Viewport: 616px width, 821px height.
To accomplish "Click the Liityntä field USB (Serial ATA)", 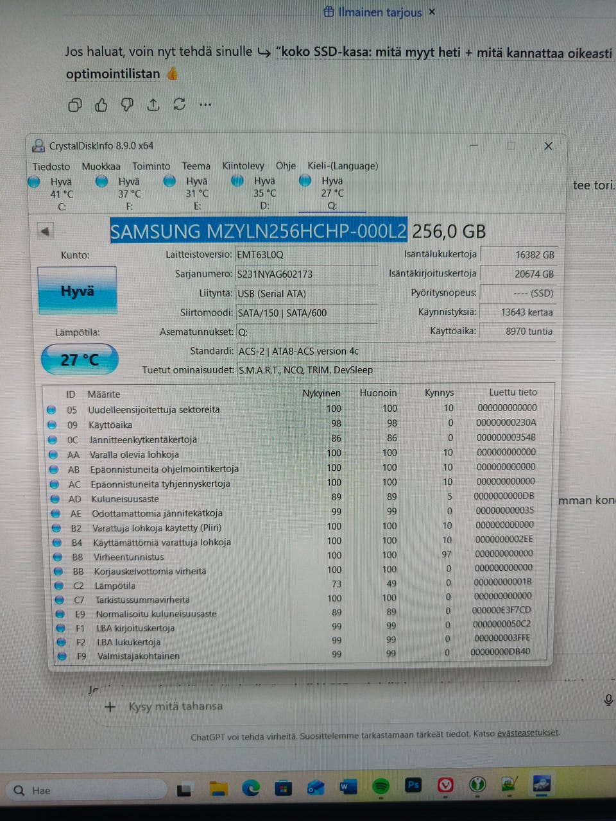I will pyautogui.click(x=307, y=294).
